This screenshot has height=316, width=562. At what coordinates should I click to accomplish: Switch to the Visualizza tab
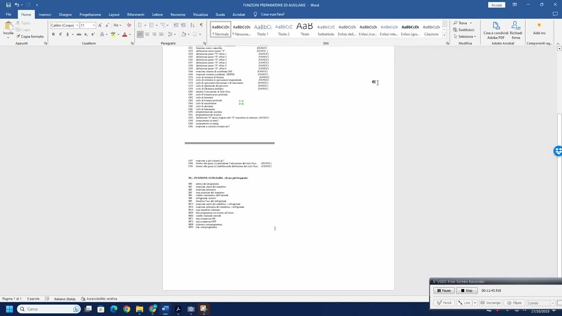point(200,14)
